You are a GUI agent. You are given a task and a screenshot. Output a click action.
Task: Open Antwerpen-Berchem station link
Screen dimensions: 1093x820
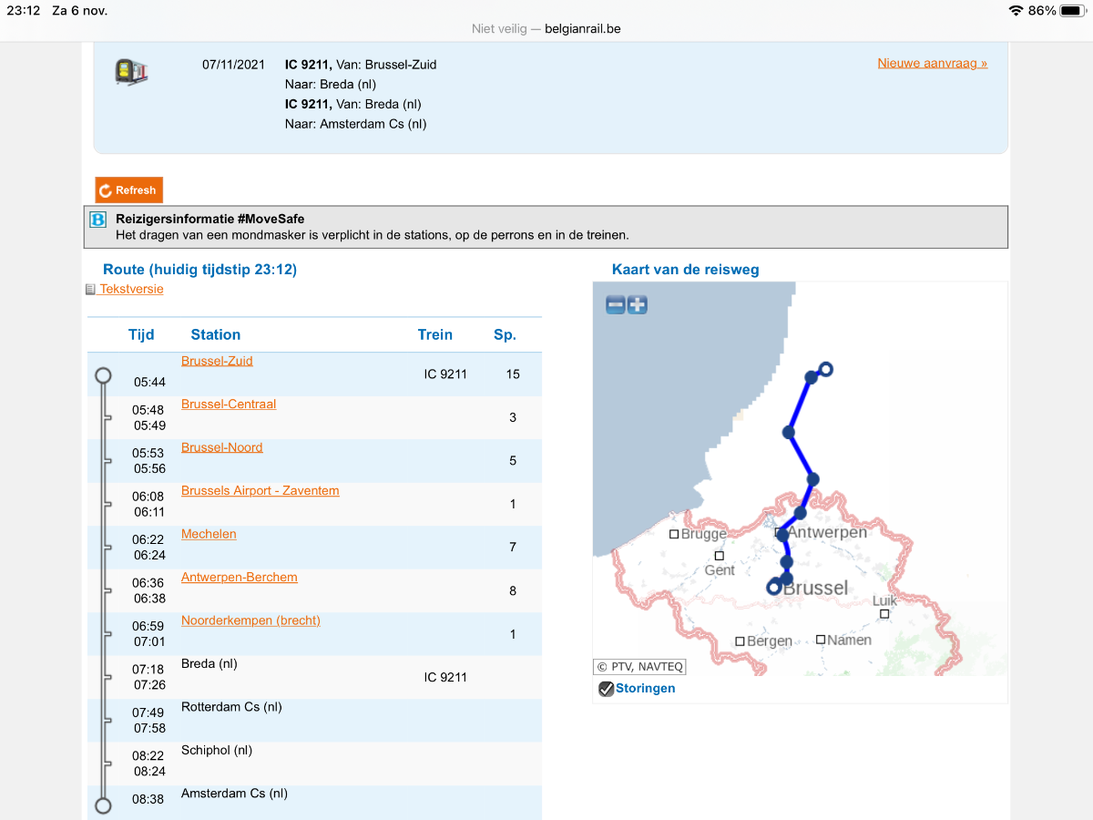[239, 578]
